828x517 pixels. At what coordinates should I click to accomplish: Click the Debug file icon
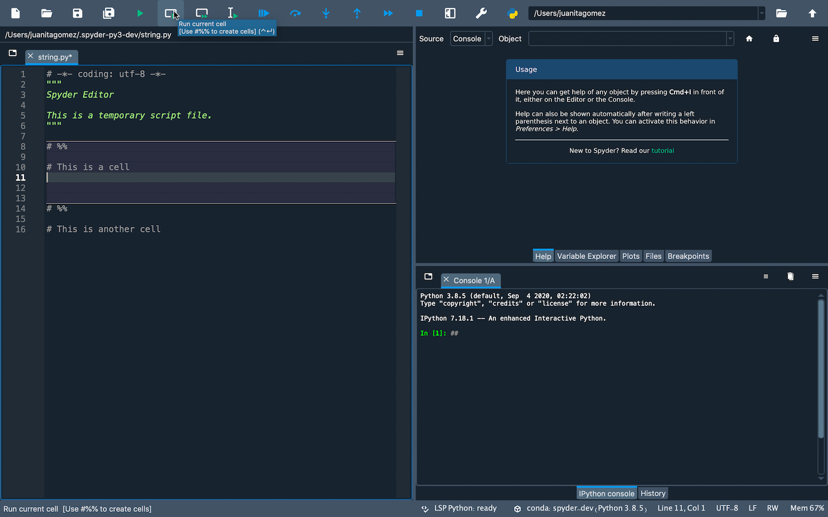click(x=264, y=13)
